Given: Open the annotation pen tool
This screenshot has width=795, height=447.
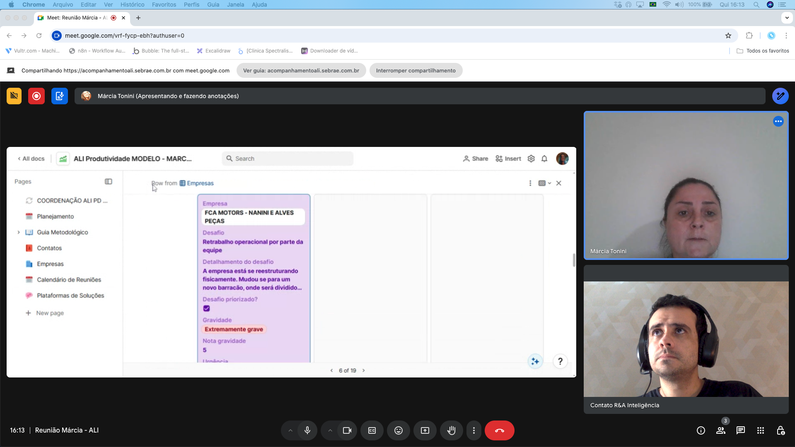Looking at the screenshot, I should pyautogui.click(x=780, y=96).
